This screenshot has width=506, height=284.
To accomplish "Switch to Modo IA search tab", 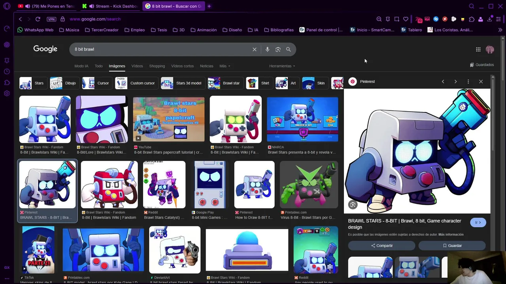I will coord(81,66).
